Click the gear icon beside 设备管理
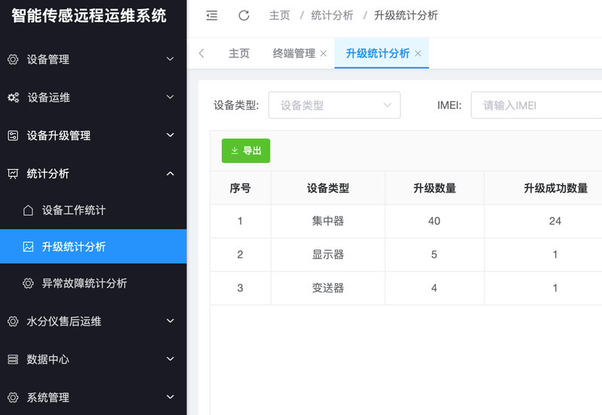 13,59
